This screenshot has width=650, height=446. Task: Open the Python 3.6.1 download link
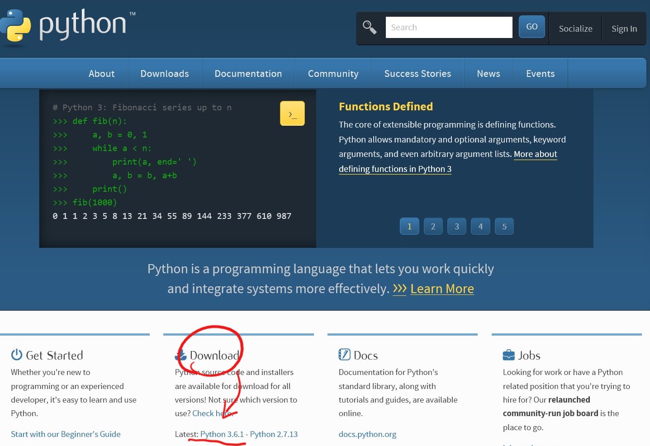point(222,434)
